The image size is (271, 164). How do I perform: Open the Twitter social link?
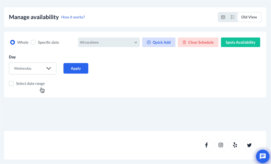tap(249, 145)
